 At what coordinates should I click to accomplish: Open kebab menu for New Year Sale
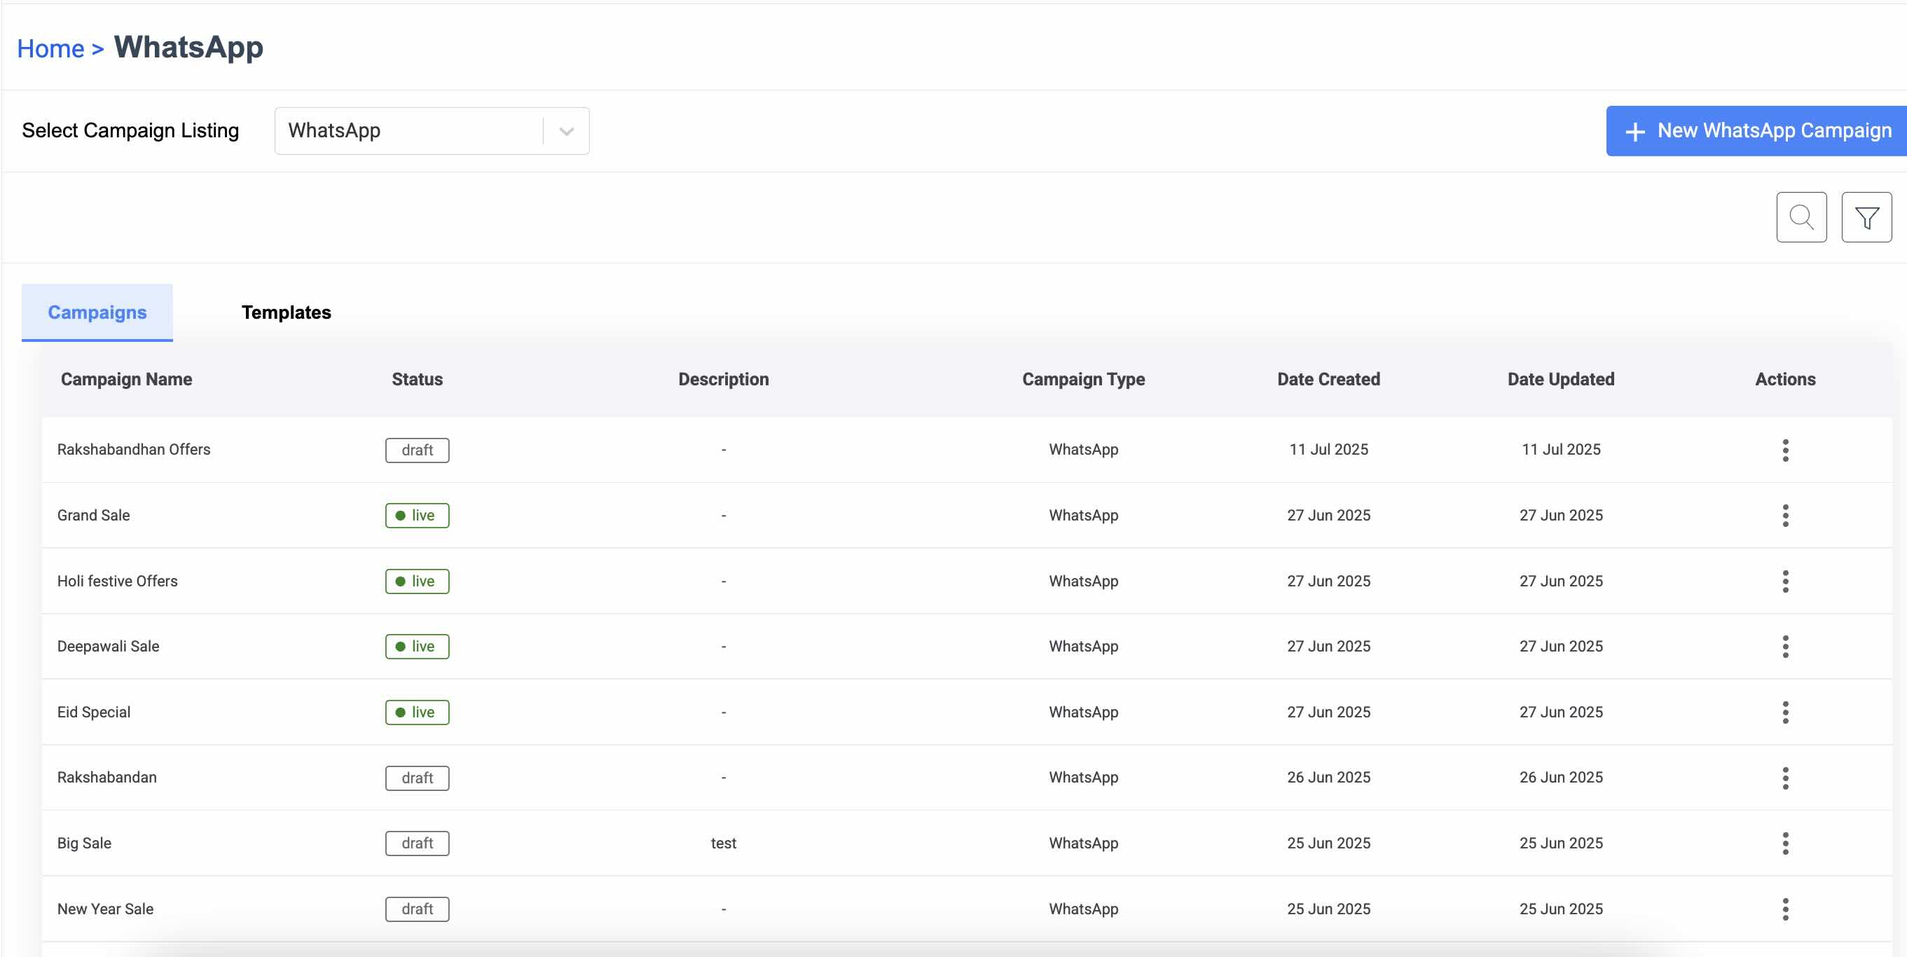point(1785,909)
